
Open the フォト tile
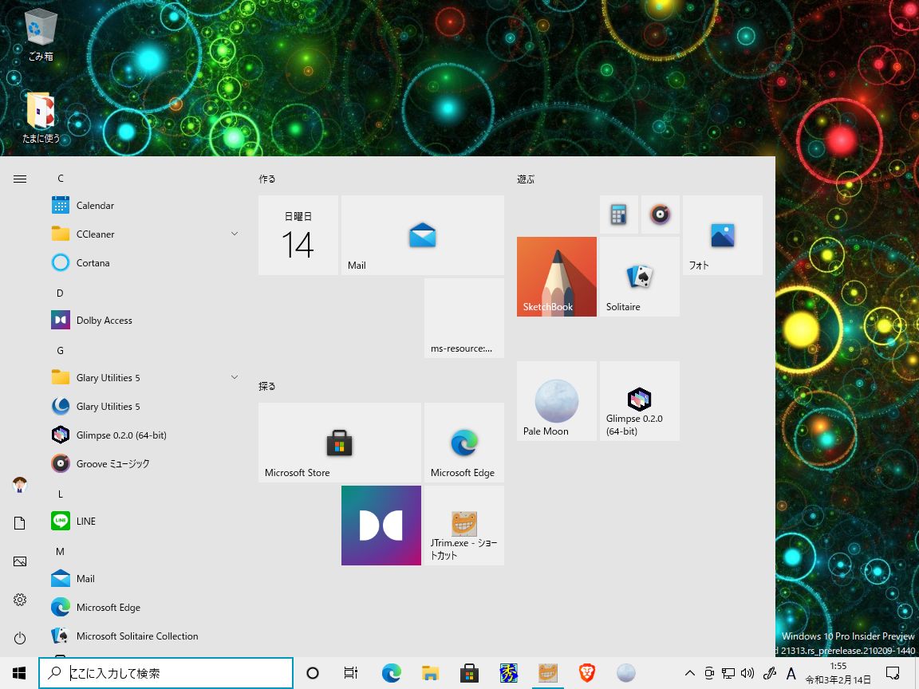coord(723,235)
